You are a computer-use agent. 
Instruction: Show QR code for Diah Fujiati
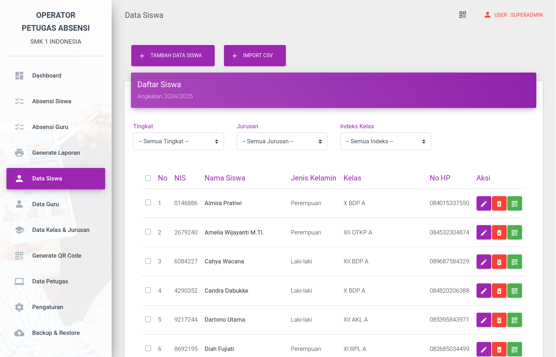click(x=514, y=349)
